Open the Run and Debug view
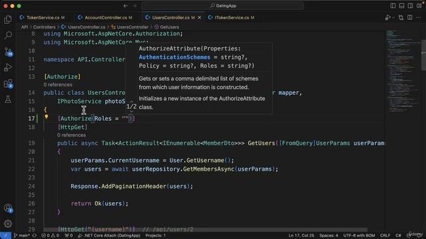426x239 pixels. [x=8, y=68]
